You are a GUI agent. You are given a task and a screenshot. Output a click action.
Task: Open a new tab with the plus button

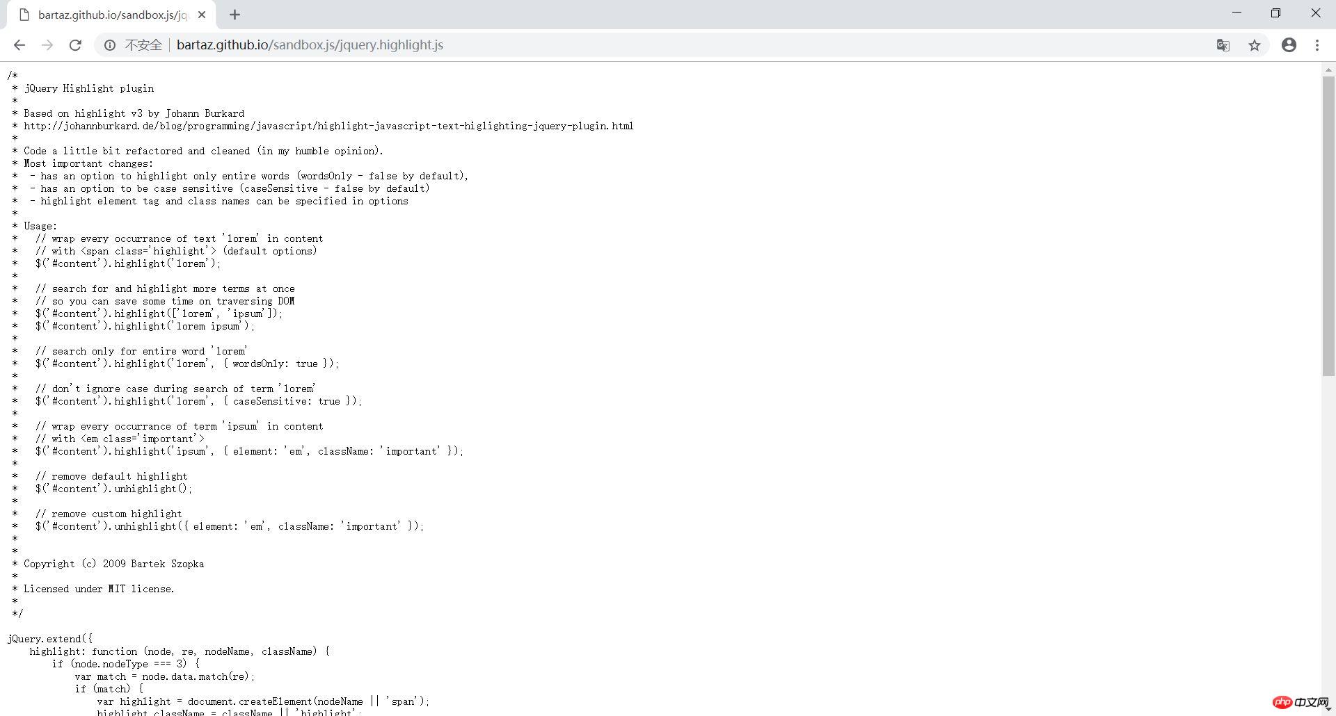click(x=234, y=14)
